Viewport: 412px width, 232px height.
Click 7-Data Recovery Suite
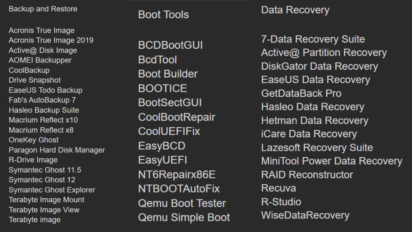coord(313,39)
